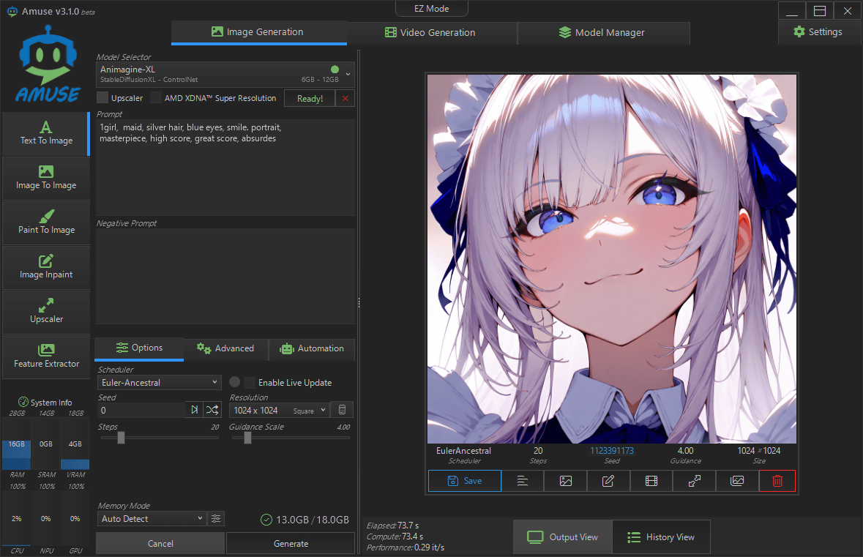Click the round live update indicator
Image resolution: width=863 pixels, height=557 pixels.
[234, 382]
